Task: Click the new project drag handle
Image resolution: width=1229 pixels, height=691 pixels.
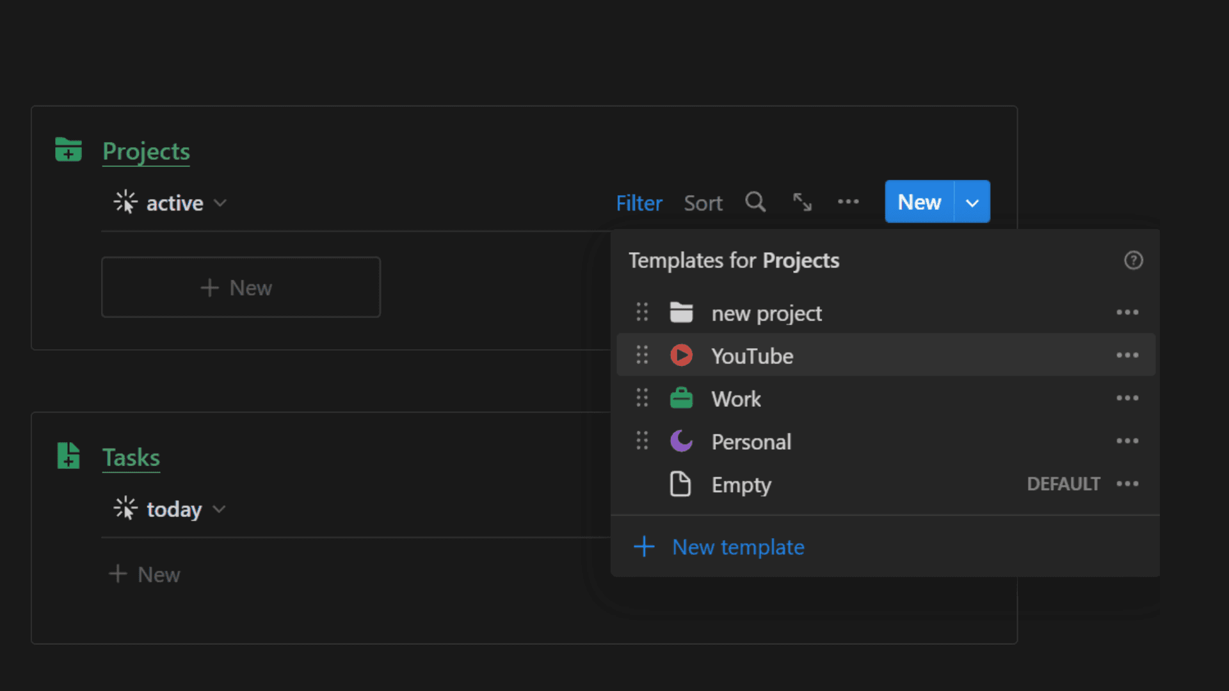Action: coord(642,312)
